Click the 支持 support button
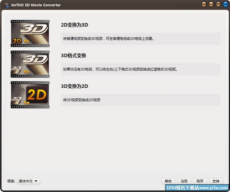230x192 pixels. point(216,181)
